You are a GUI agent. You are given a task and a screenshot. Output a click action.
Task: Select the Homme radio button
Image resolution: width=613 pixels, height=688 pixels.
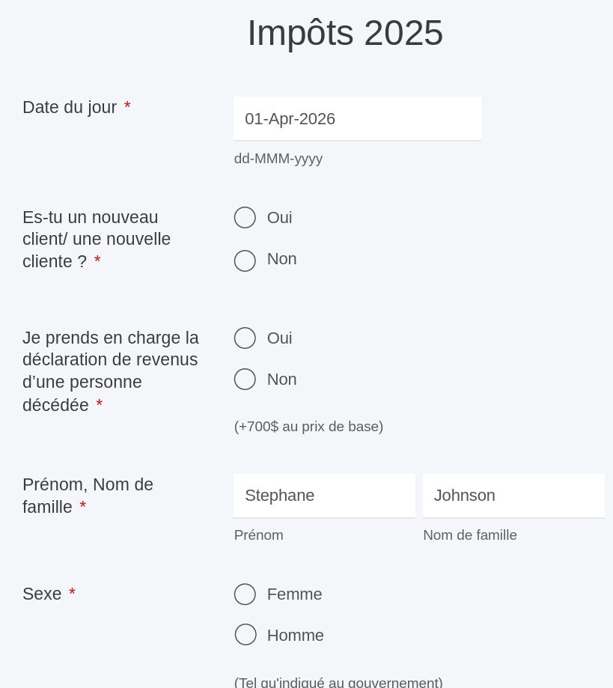coord(245,635)
